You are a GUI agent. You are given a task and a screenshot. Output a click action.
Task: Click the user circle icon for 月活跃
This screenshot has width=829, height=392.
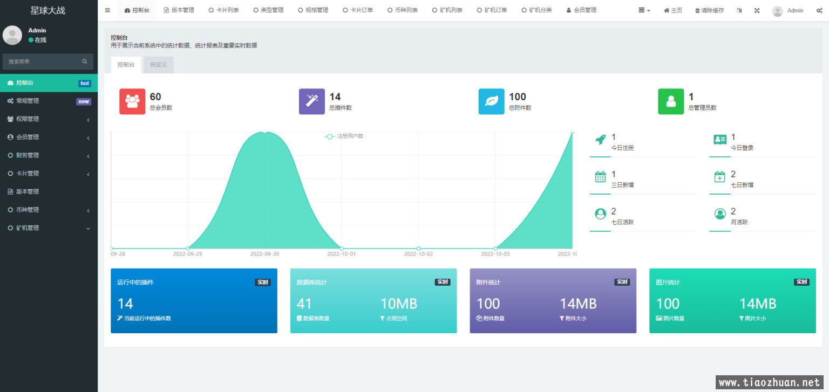[x=720, y=214]
